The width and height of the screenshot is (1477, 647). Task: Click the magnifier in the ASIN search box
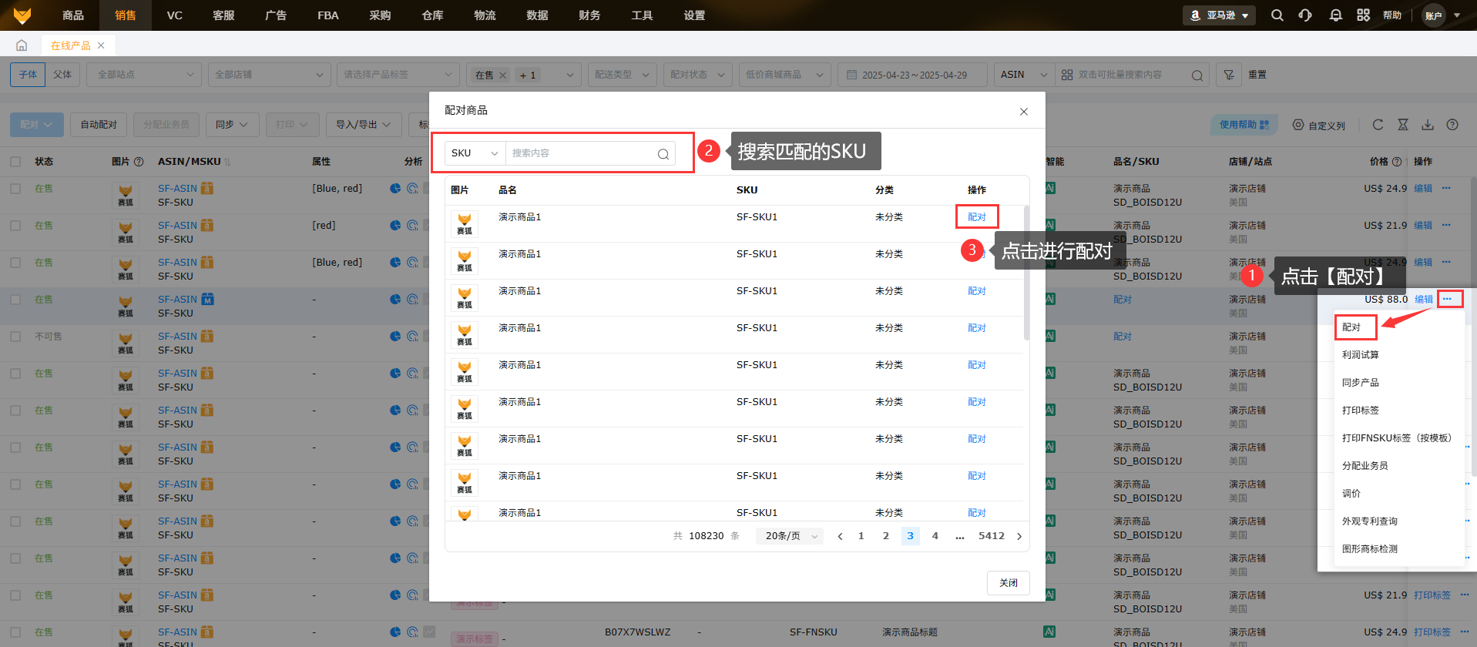pos(1197,75)
